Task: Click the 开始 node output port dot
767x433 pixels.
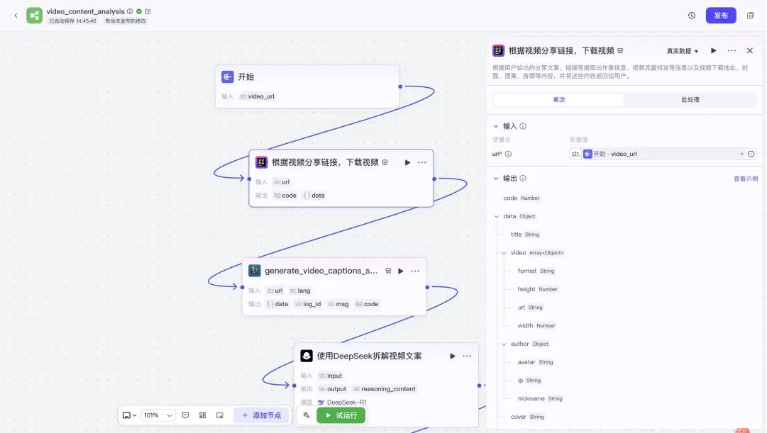Action: (x=400, y=86)
